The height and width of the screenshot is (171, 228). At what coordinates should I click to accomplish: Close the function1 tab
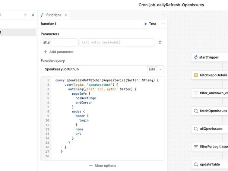pyautogui.click(x=66, y=15)
